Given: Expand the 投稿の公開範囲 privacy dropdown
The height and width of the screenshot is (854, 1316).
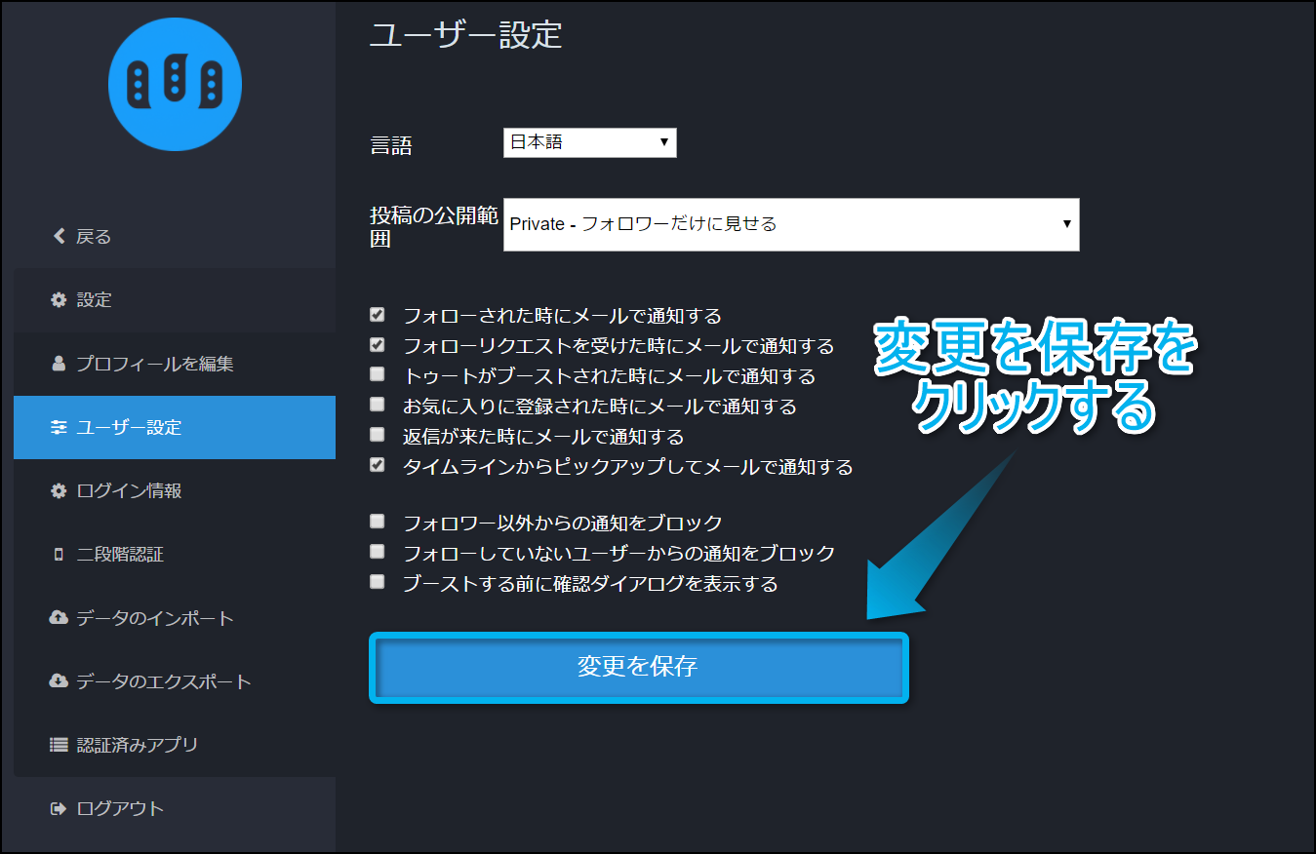Looking at the screenshot, I should pos(790,224).
